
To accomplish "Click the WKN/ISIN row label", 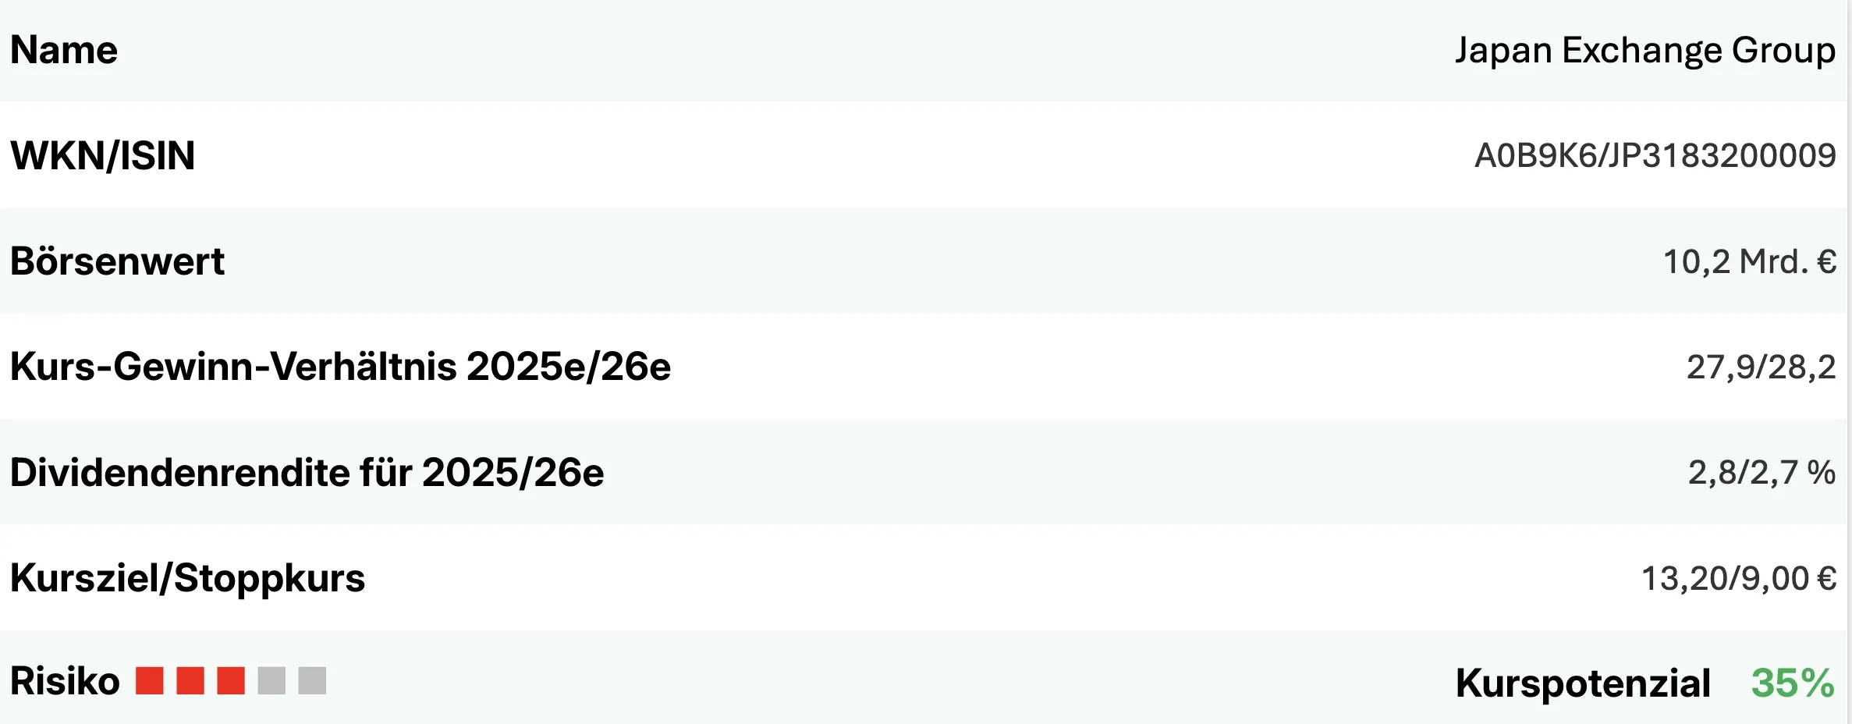I will (x=102, y=156).
